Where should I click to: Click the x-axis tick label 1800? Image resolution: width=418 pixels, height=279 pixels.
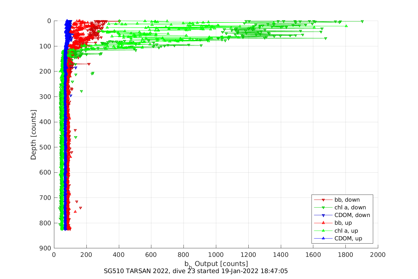pyautogui.click(x=345, y=255)
